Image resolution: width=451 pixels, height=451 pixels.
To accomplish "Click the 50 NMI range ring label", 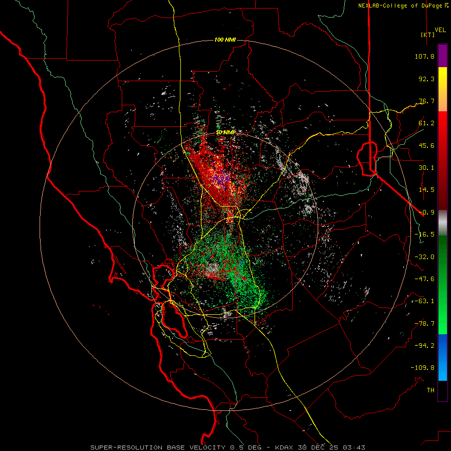I will [225, 133].
